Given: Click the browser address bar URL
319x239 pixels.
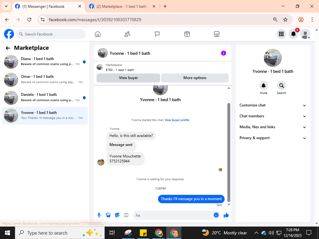Looking at the screenshot, I should tap(95, 20).
